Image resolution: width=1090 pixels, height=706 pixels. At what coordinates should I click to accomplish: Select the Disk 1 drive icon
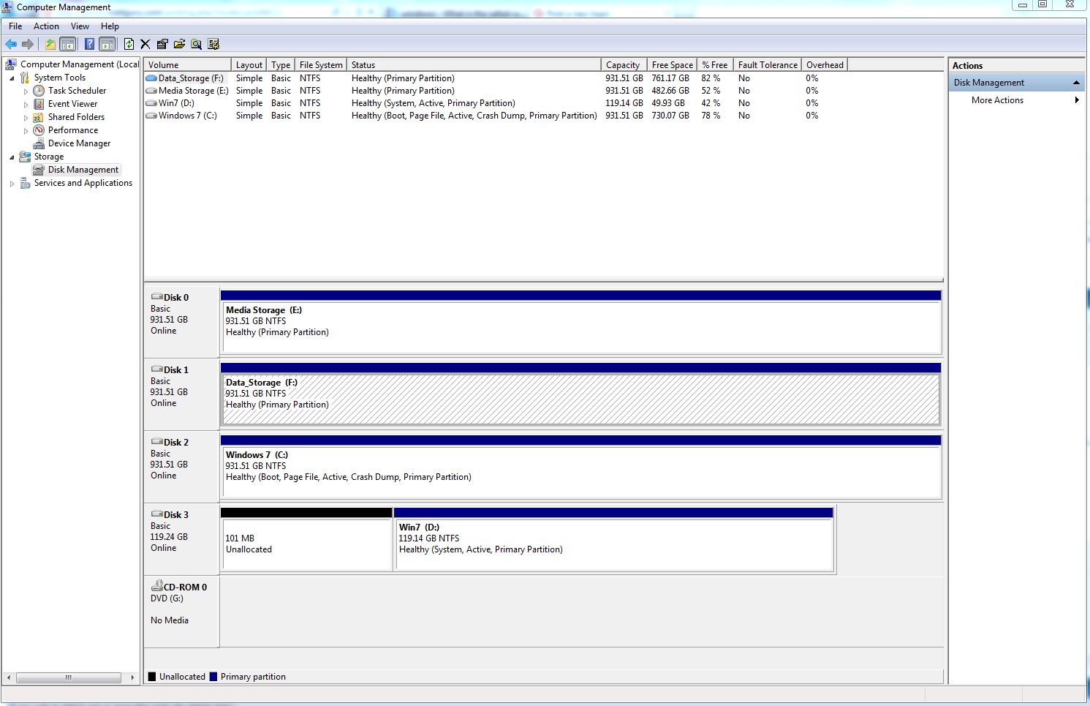coord(156,369)
